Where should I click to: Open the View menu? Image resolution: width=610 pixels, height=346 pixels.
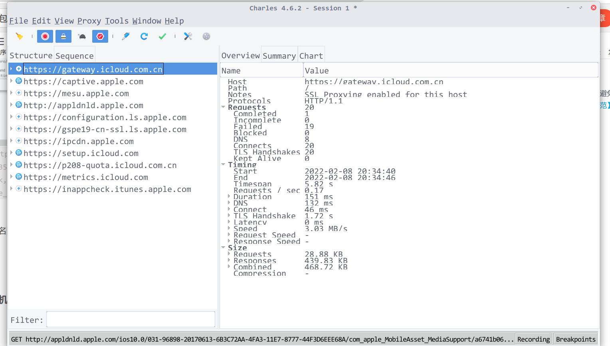pyautogui.click(x=64, y=21)
